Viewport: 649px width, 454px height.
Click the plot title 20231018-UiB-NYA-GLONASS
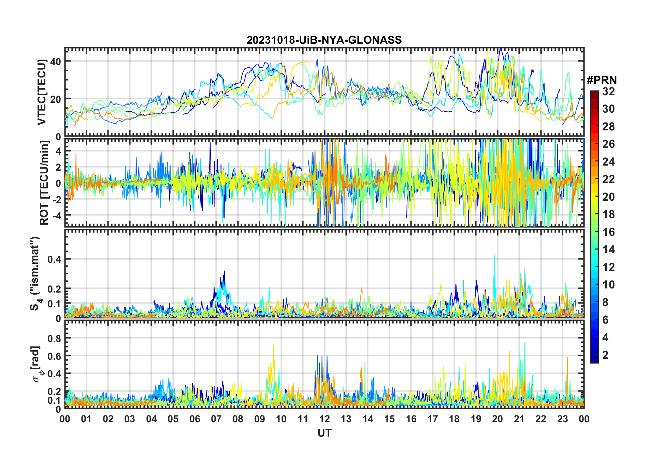click(x=324, y=40)
